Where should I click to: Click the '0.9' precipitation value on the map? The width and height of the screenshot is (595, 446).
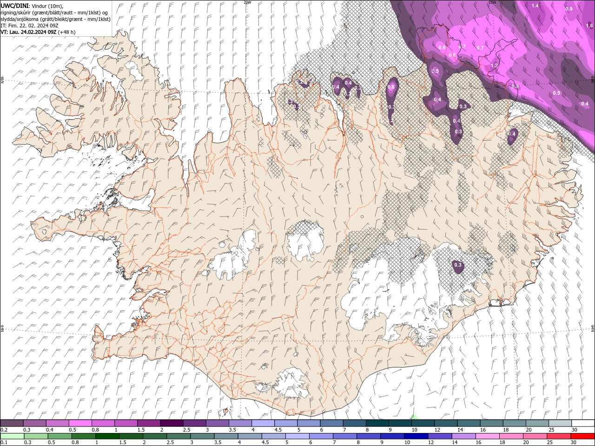(569, 9)
